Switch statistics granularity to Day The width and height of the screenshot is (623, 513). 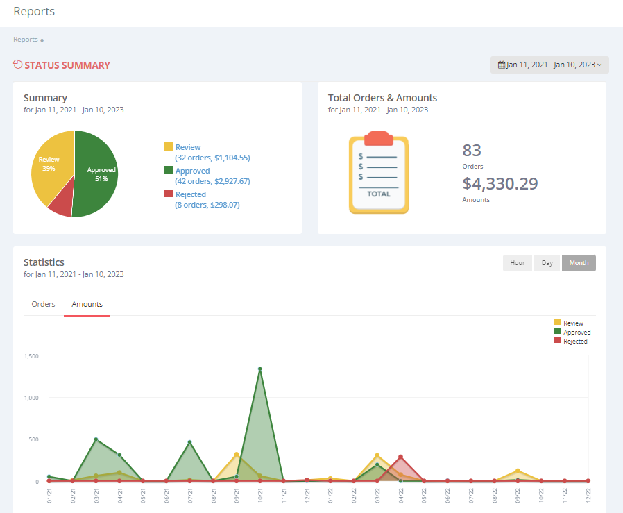coord(547,263)
